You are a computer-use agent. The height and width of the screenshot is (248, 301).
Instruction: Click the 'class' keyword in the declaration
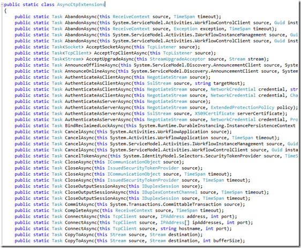48,4
